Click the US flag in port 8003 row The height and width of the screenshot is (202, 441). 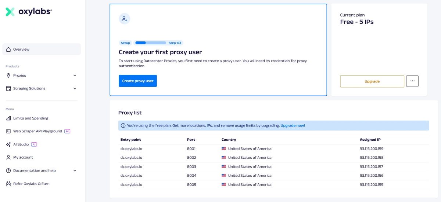[224, 166]
